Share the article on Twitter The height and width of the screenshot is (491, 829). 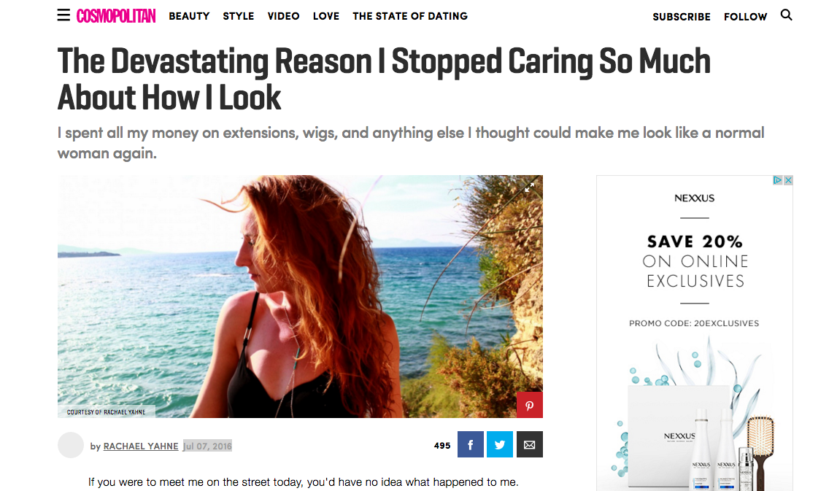click(x=500, y=444)
